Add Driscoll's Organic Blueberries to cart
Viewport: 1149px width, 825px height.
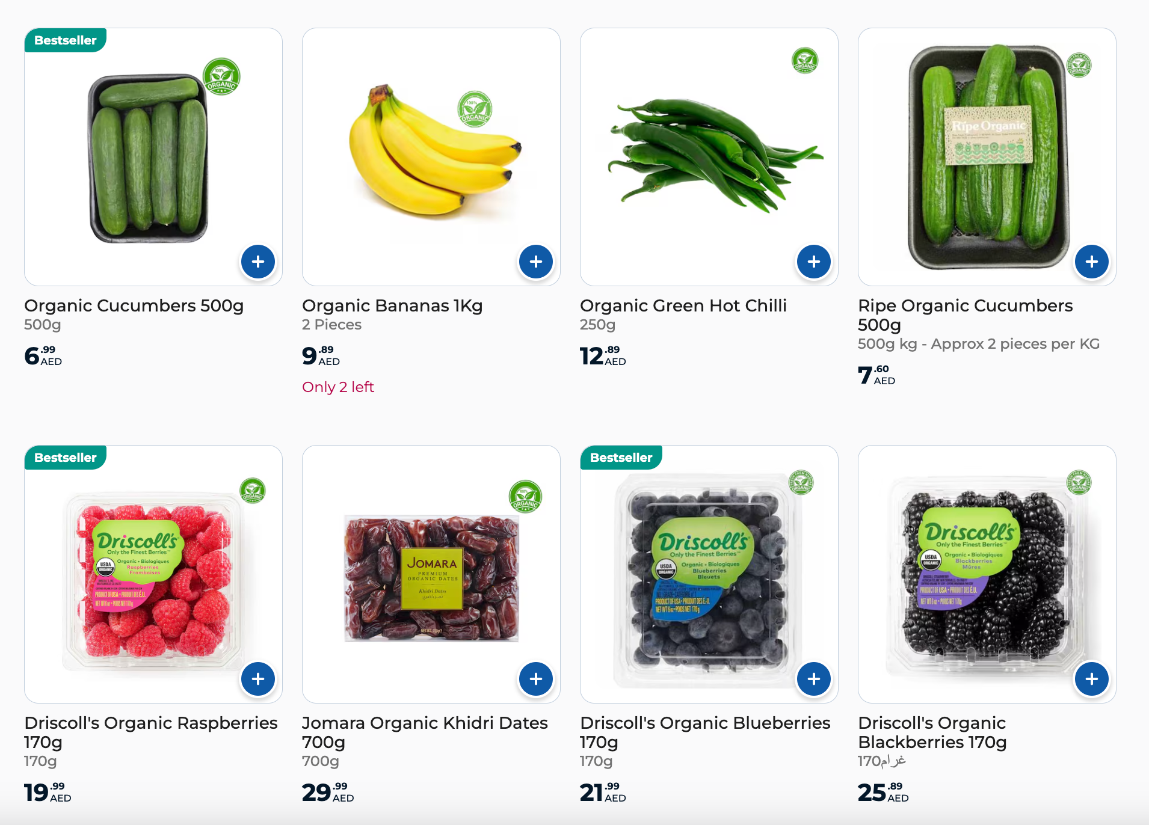pos(814,679)
